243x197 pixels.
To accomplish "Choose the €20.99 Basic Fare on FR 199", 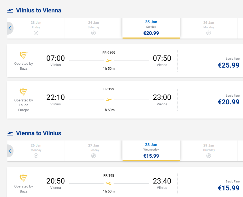I will (228, 102).
